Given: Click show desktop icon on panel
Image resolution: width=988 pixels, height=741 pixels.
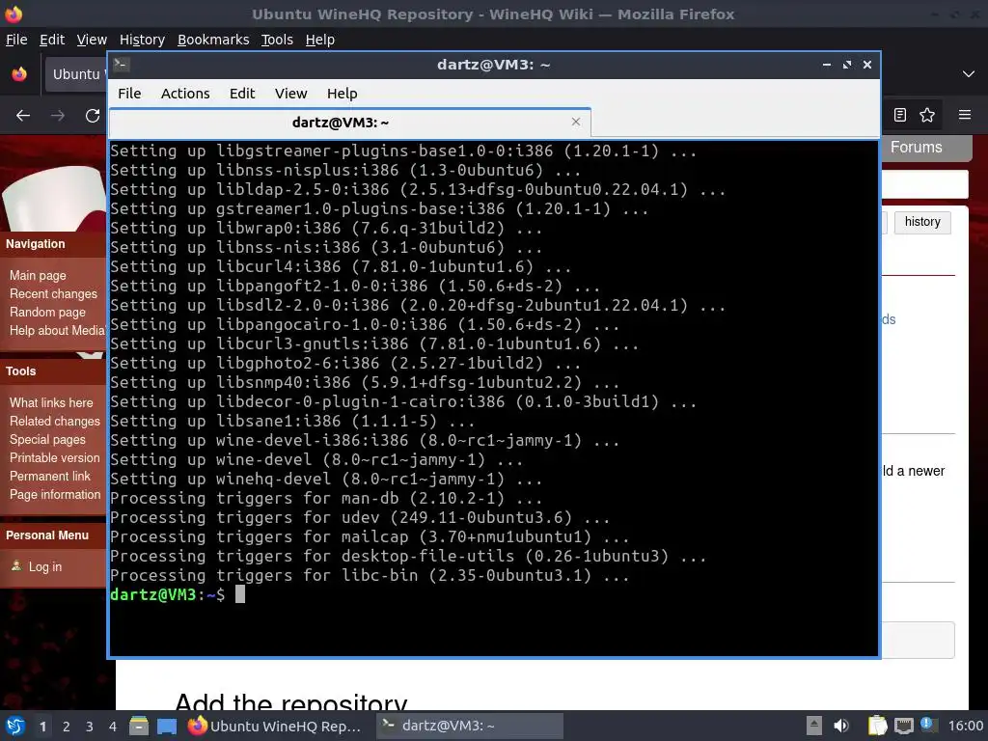Looking at the screenshot, I should coord(167,726).
